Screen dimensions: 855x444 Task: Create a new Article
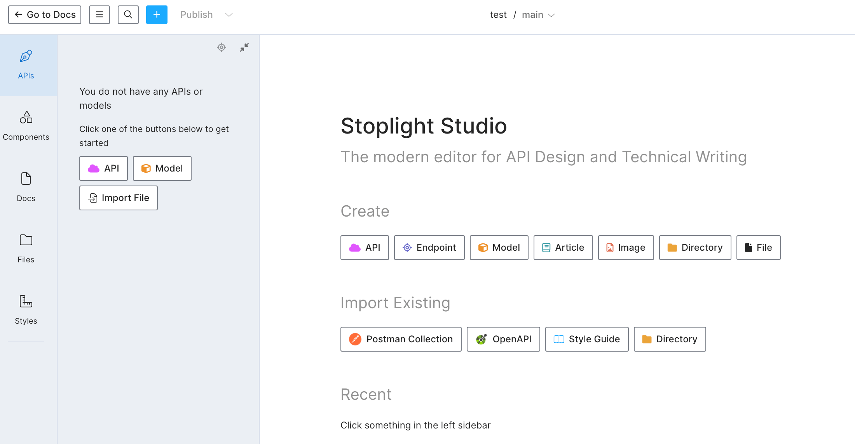click(563, 248)
